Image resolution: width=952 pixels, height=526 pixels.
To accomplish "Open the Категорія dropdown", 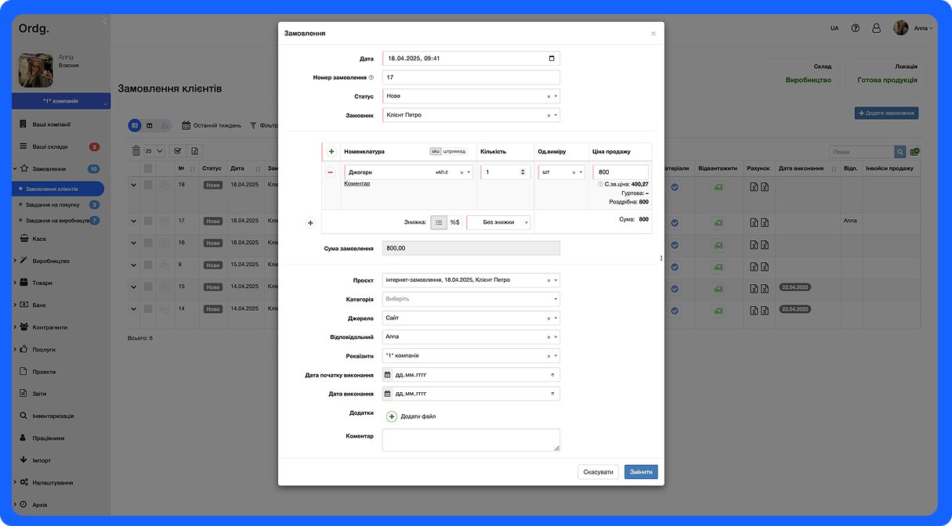I will click(470, 299).
